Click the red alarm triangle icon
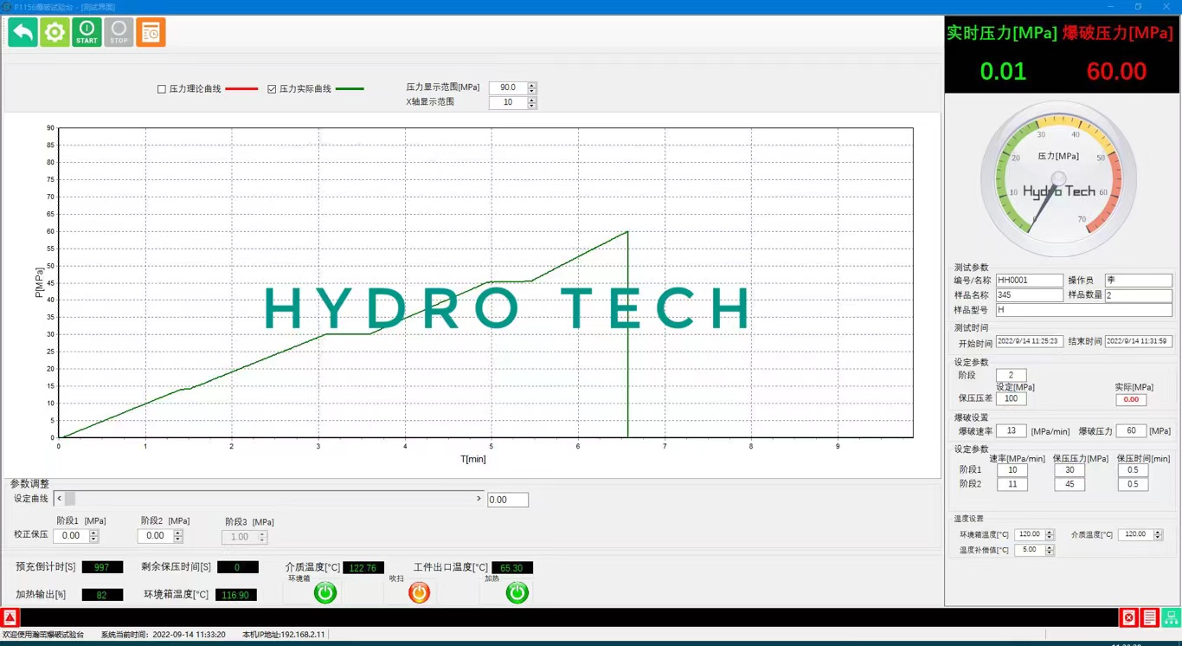1182x646 pixels. pos(10,617)
